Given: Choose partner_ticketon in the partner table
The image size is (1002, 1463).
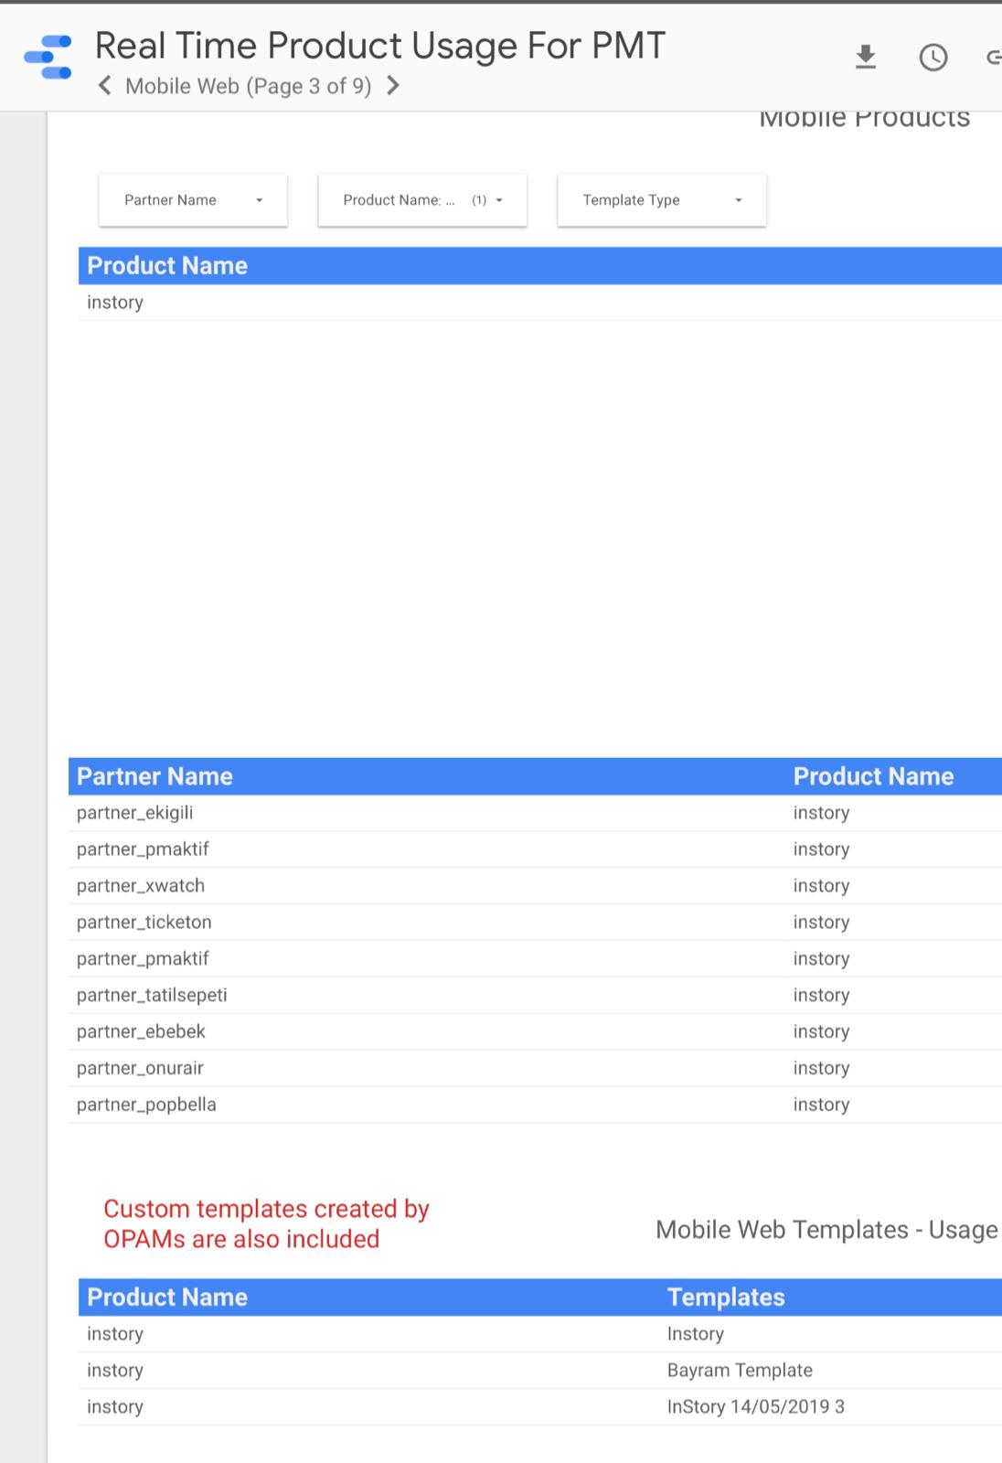Looking at the screenshot, I should (x=144, y=923).
